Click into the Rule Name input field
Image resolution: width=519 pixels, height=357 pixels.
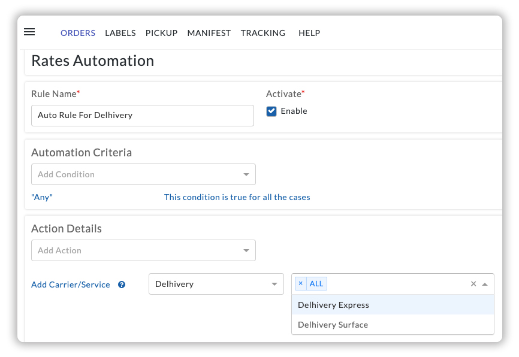tap(143, 116)
